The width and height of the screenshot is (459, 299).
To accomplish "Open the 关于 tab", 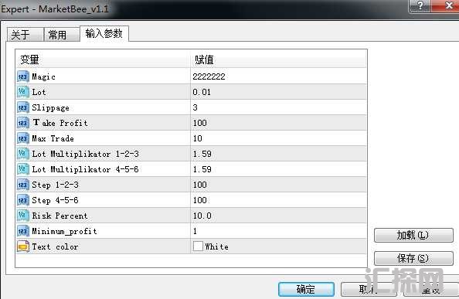I will (25, 35).
